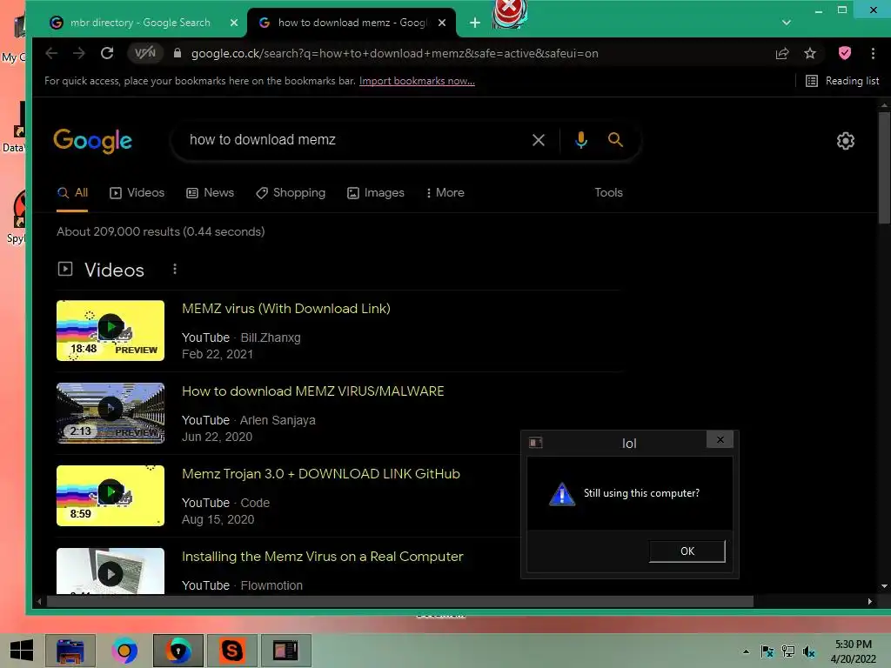The width and height of the screenshot is (891, 668).
Task: Clear the search query with the X
Action: tap(538, 140)
